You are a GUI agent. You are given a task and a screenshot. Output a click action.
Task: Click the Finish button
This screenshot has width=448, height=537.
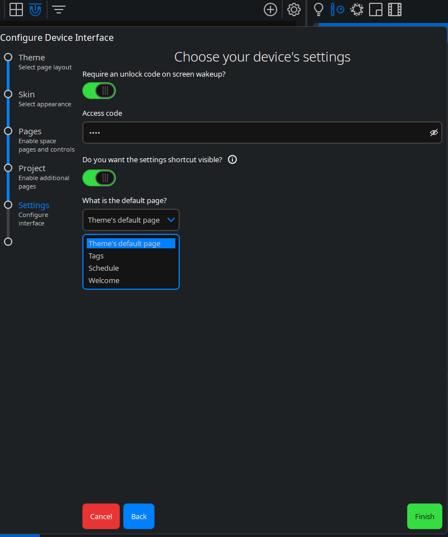[424, 516]
